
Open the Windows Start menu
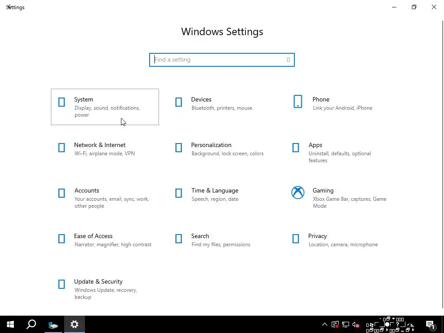pyautogui.click(x=10, y=324)
